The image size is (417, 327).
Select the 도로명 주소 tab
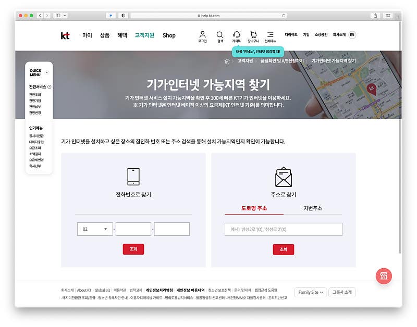pyautogui.click(x=254, y=208)
